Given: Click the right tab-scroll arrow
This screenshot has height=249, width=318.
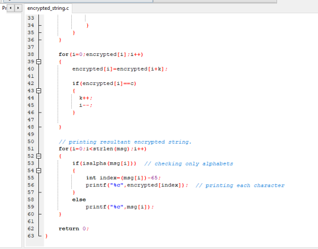Looking at the screenshot, I should click(18, 8).
